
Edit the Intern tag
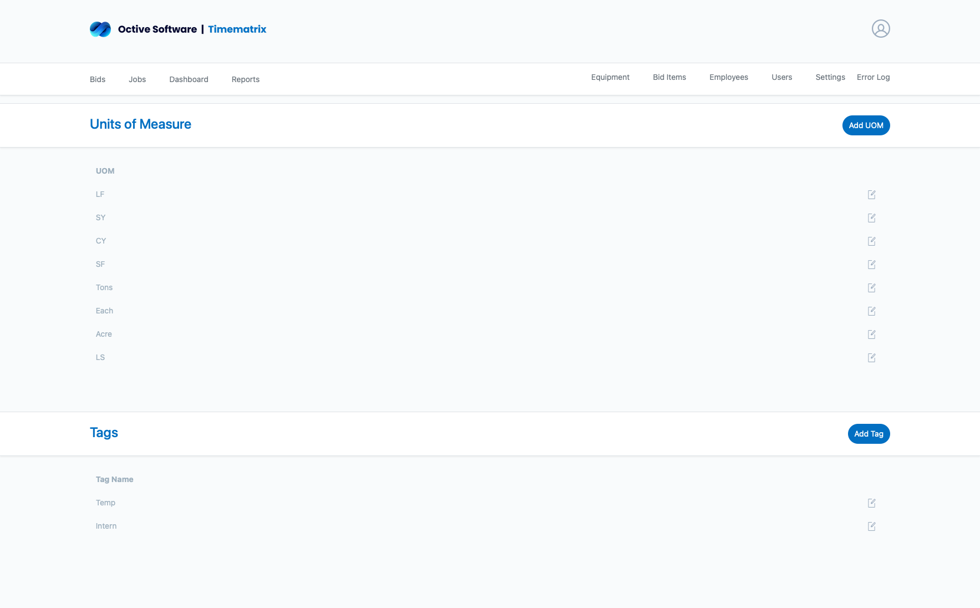[871, 526]
